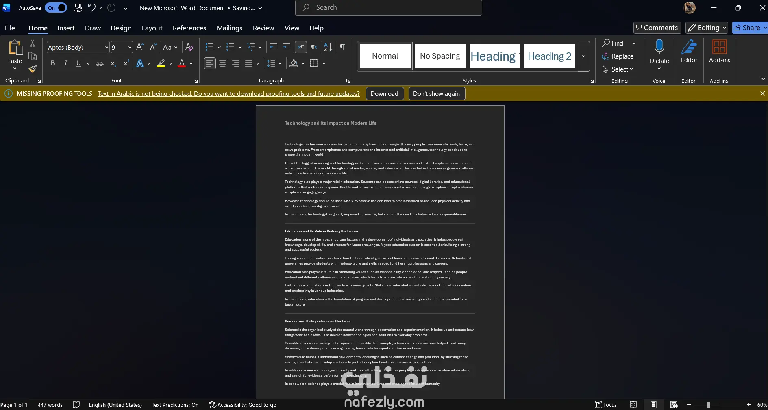The height and width of the screenshot is (410, 768).
Task: Close the missing proofing tools bar
Action: (x=762, y=93)
